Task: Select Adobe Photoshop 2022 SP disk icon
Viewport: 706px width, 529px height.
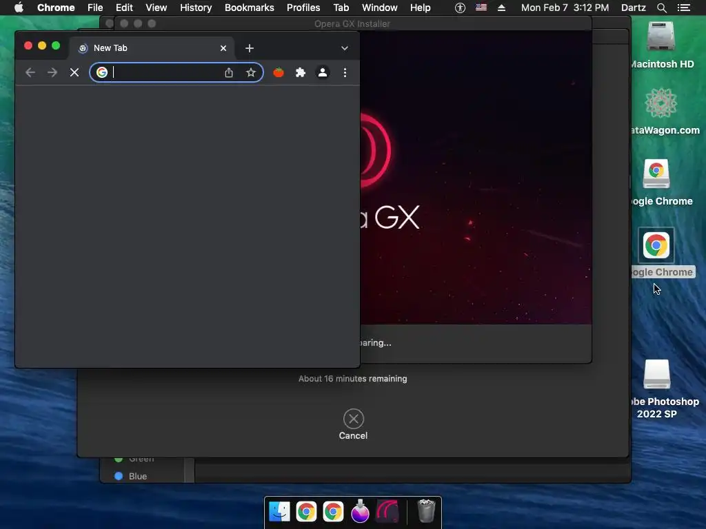Action: [657, 374]
